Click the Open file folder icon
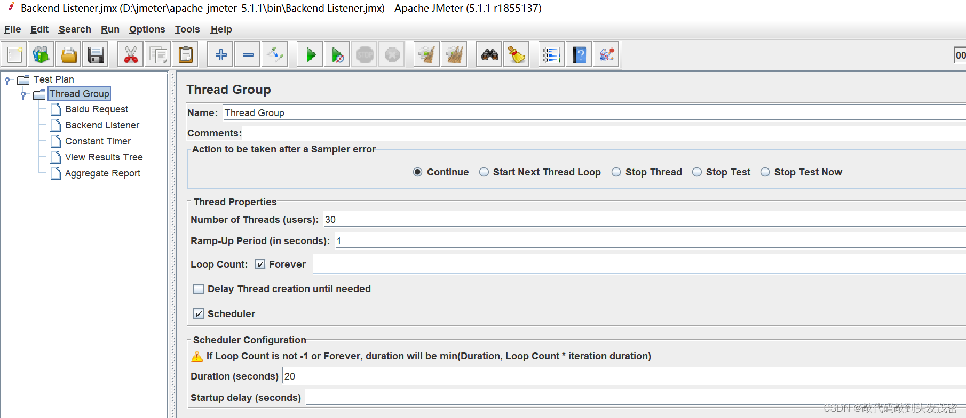The width and height of the screenshot is (966, 418). [x=68, y=54]
